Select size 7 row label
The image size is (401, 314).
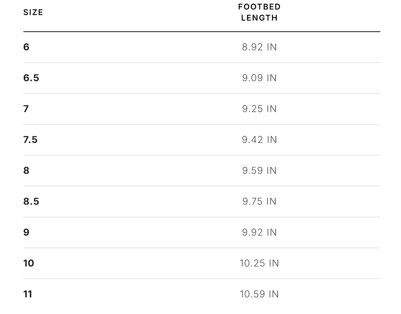pos(26,109)
